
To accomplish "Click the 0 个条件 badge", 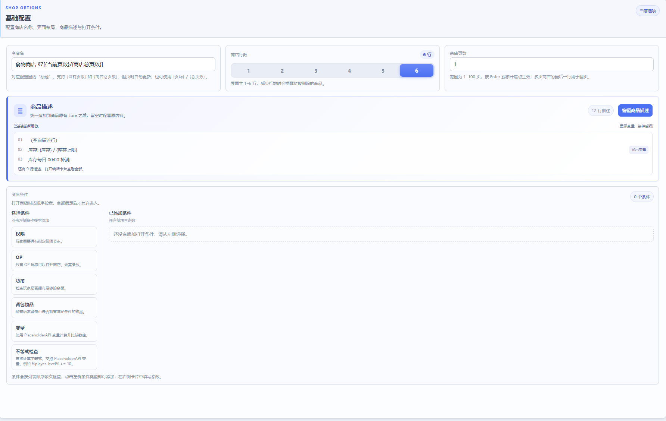I will point(642,197).
